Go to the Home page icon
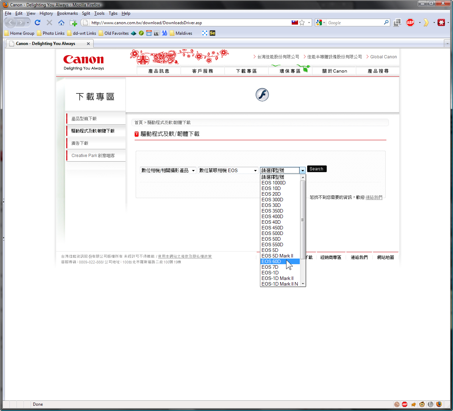Image resolution: width=453 pixels, height=411 pixels. pos(61,22)
